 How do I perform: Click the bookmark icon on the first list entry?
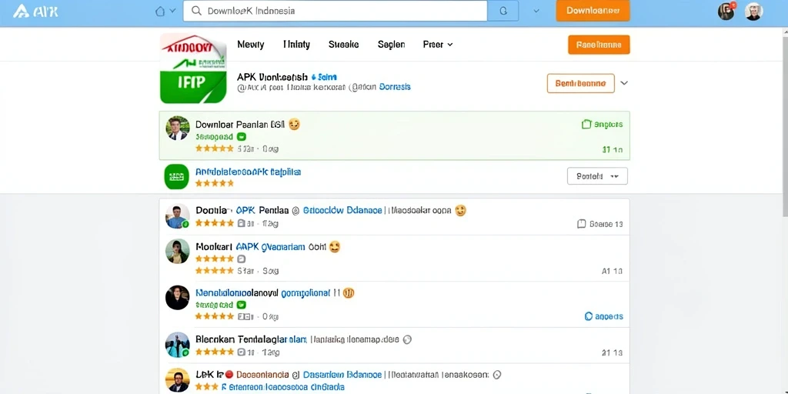(x=582, y=224)
